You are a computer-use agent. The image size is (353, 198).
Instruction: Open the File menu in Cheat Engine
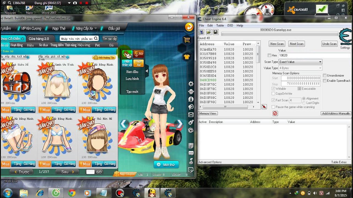(202, 26)
